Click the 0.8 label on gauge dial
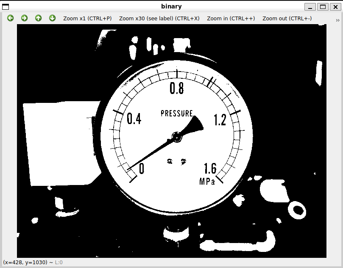 pyautogui.click(x=176, y=88)
